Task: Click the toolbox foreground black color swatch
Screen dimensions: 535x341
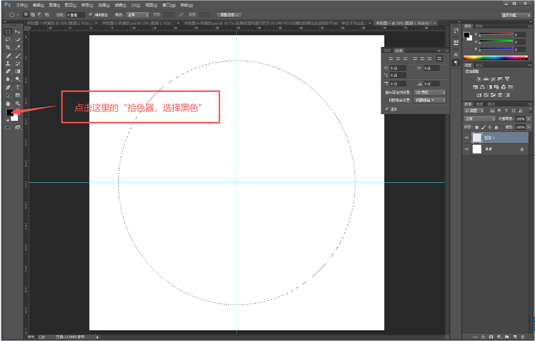Action: coord(10,112)
